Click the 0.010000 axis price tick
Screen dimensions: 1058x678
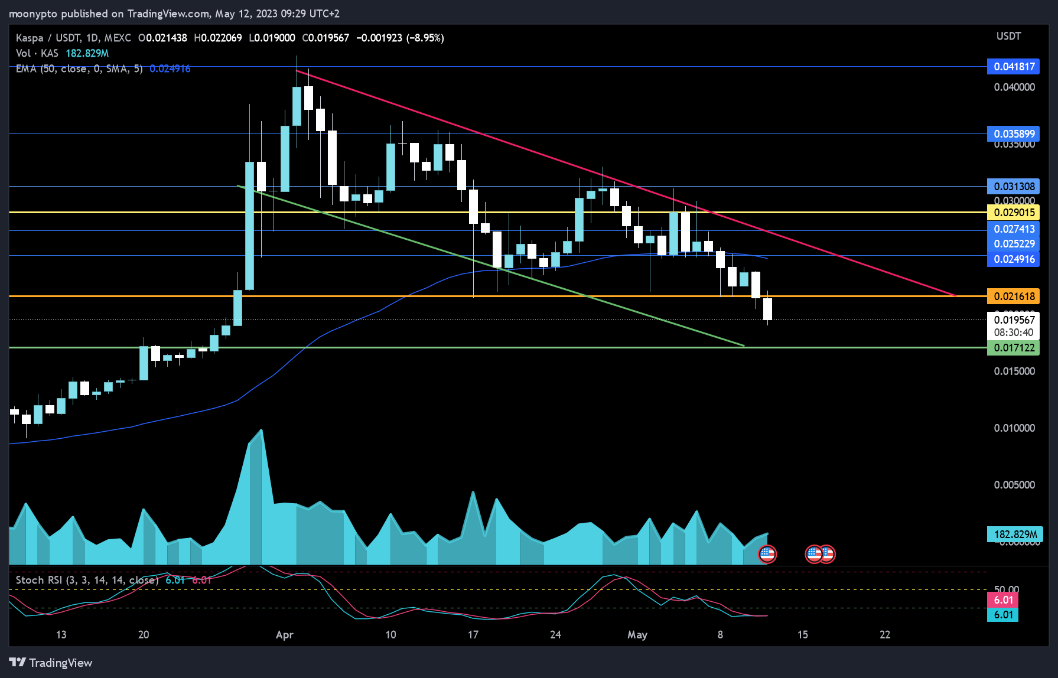point(1014,428)
